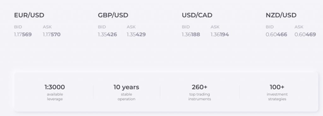Click the 260+ top trading instruments stat
The height and width of the screenshot is (116, 323).
(x=199, y=92)
